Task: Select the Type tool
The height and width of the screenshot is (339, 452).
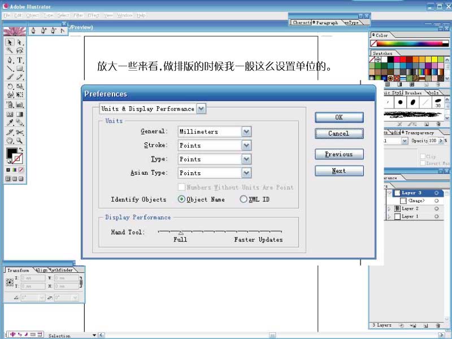Action: 19,60
